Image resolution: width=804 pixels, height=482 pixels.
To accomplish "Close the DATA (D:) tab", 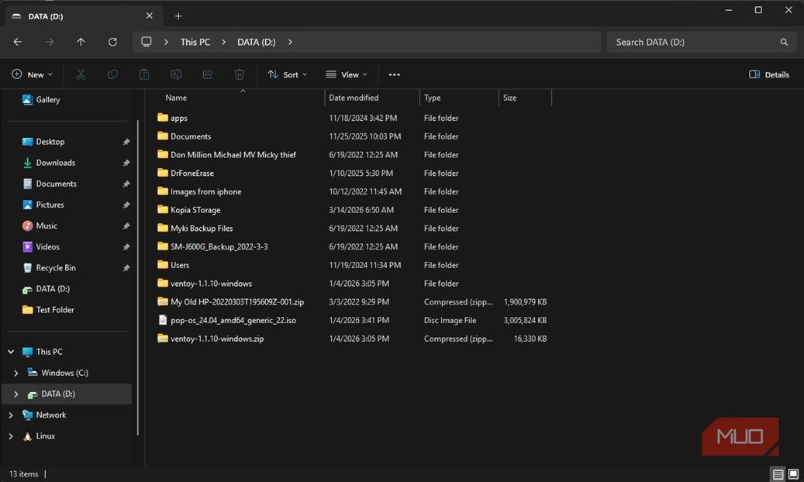I will (x=149, y=16).
